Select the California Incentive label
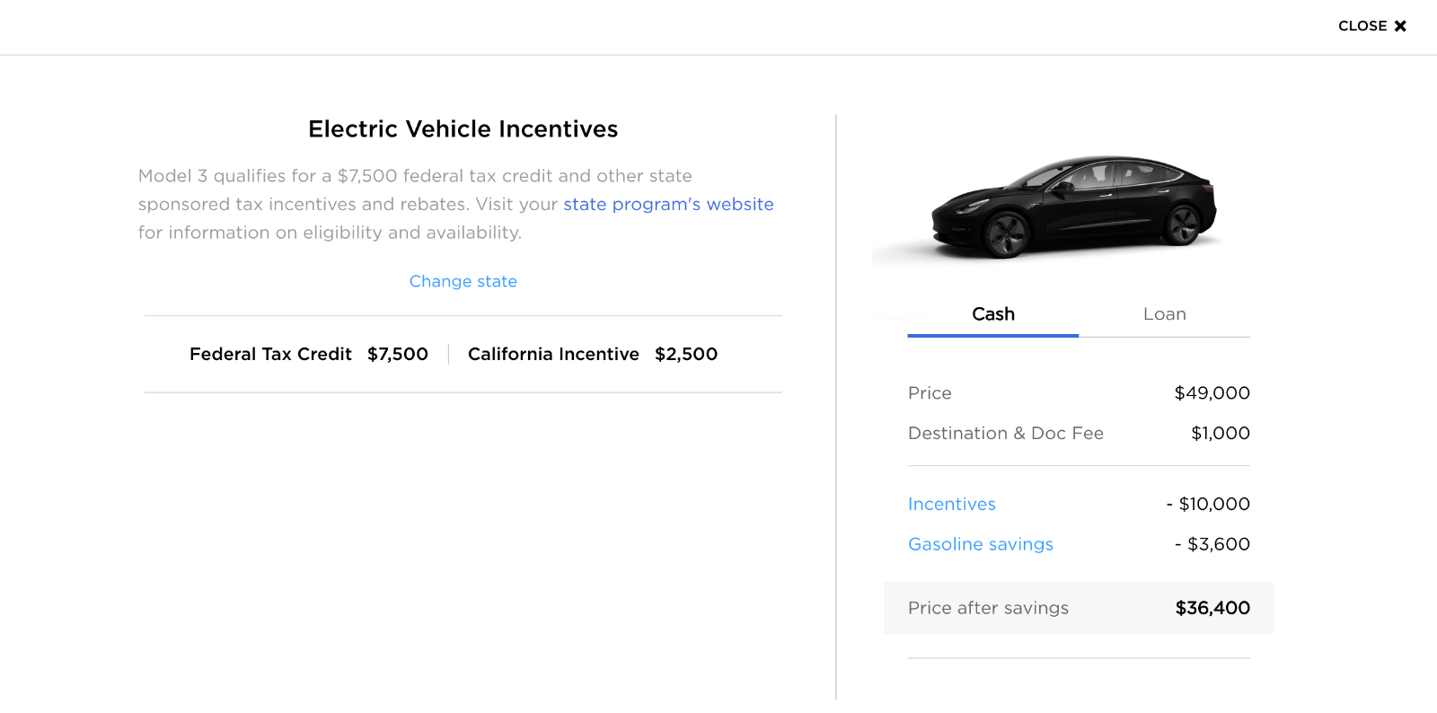 point(553,354)
